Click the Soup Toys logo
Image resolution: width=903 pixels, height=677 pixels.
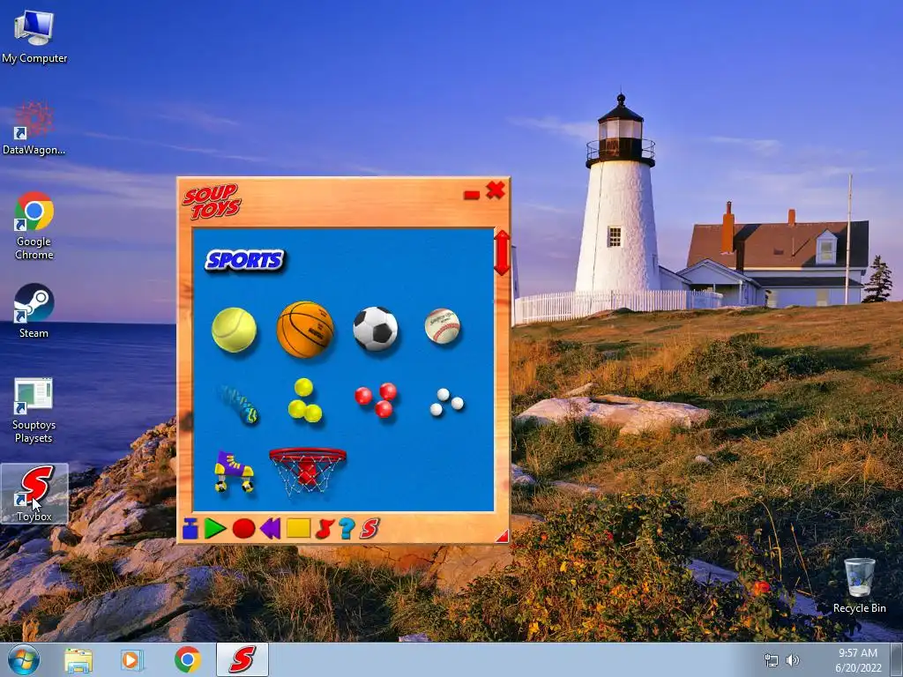coord(212,202)
